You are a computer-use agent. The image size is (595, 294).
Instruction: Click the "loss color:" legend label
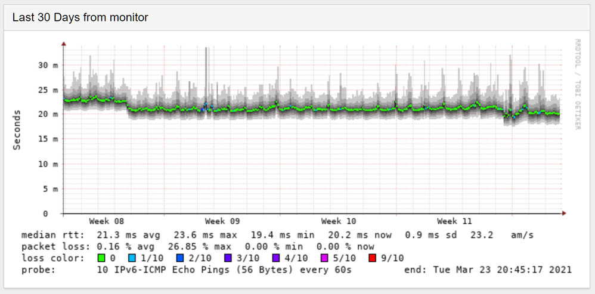pos(53,258)
